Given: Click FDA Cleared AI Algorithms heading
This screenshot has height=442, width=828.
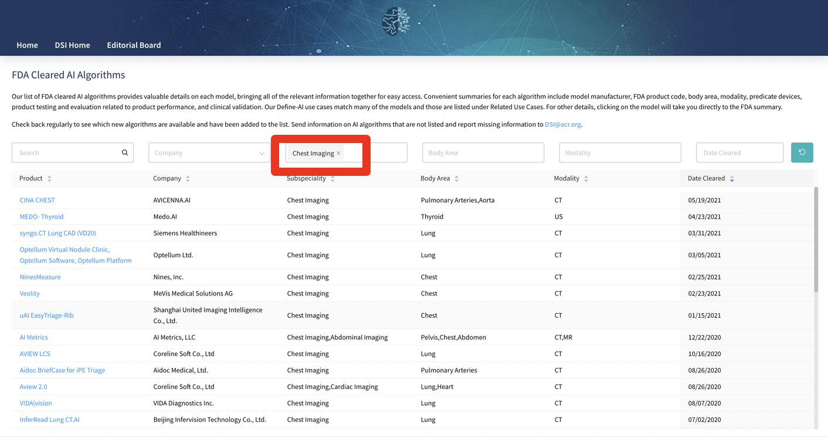Looking at the screenshot, I should click(x=69, y=74).
